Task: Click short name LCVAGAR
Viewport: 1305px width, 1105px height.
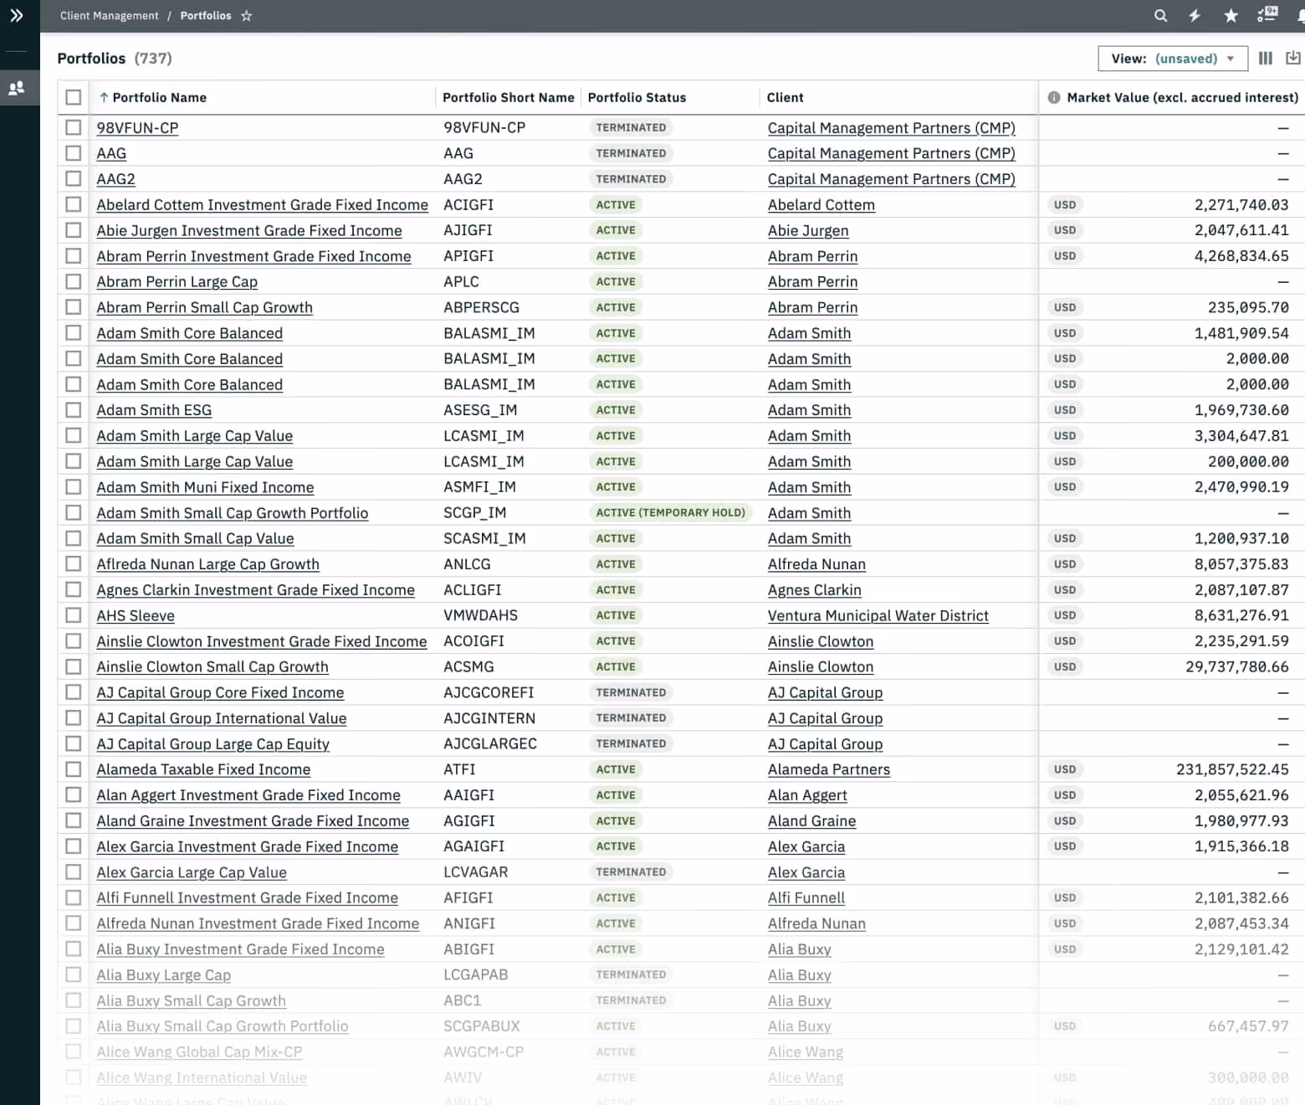Action: 475,871
